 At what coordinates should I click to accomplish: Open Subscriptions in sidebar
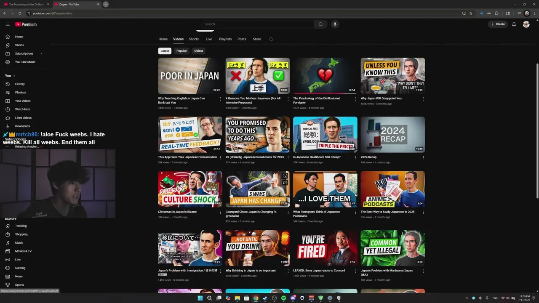pos(24,53)
